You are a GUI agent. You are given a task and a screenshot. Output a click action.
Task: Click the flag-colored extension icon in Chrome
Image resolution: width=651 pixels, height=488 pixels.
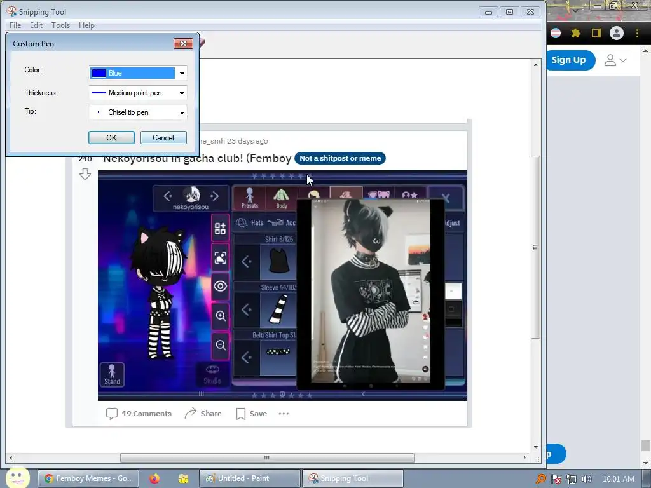tap(556, 33)
